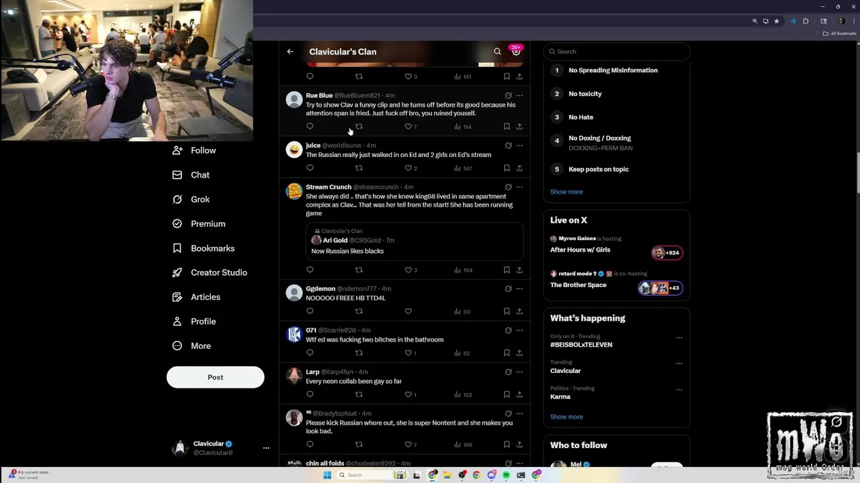Screen dimensions: 860x483
Task: Click the Post button
Action: pyautogui.click(x=216, y=378)
